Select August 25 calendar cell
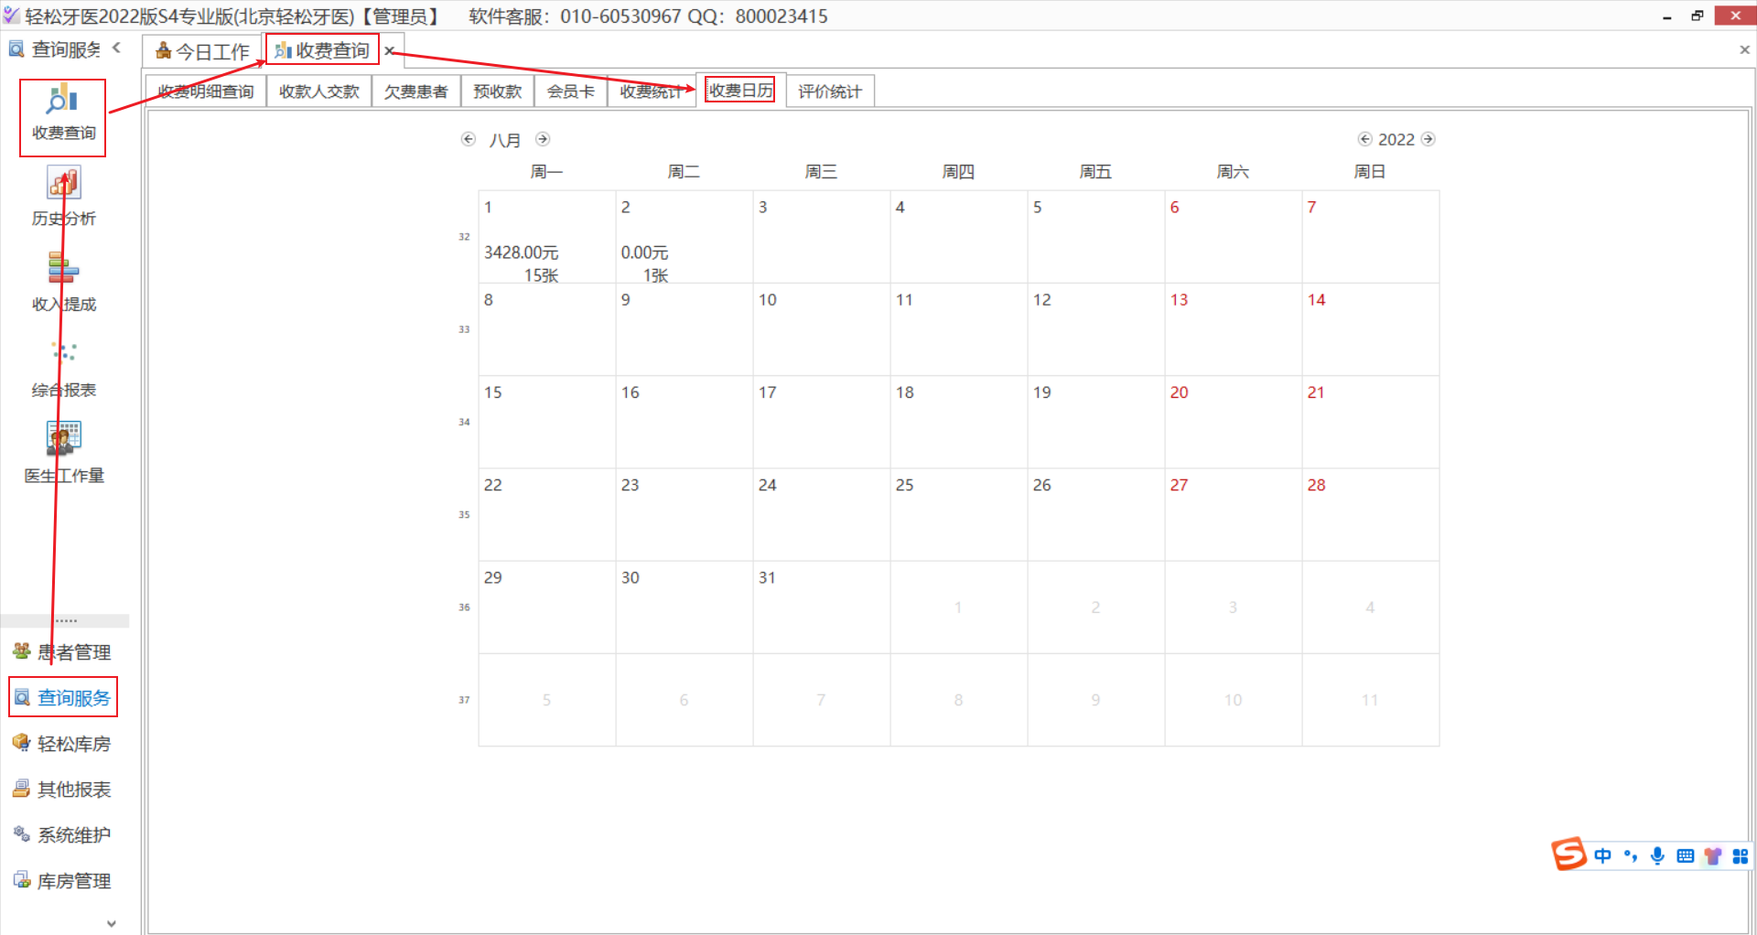Screen dimensions: 1757x935 coord(959,514)
